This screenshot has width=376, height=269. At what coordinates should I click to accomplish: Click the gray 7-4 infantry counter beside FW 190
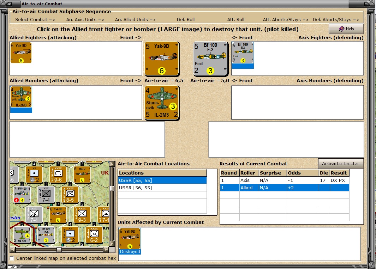click(46, 195)
